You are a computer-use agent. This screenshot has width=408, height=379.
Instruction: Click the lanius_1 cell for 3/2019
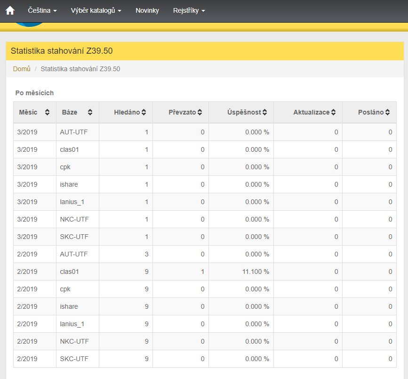[73, 202]
